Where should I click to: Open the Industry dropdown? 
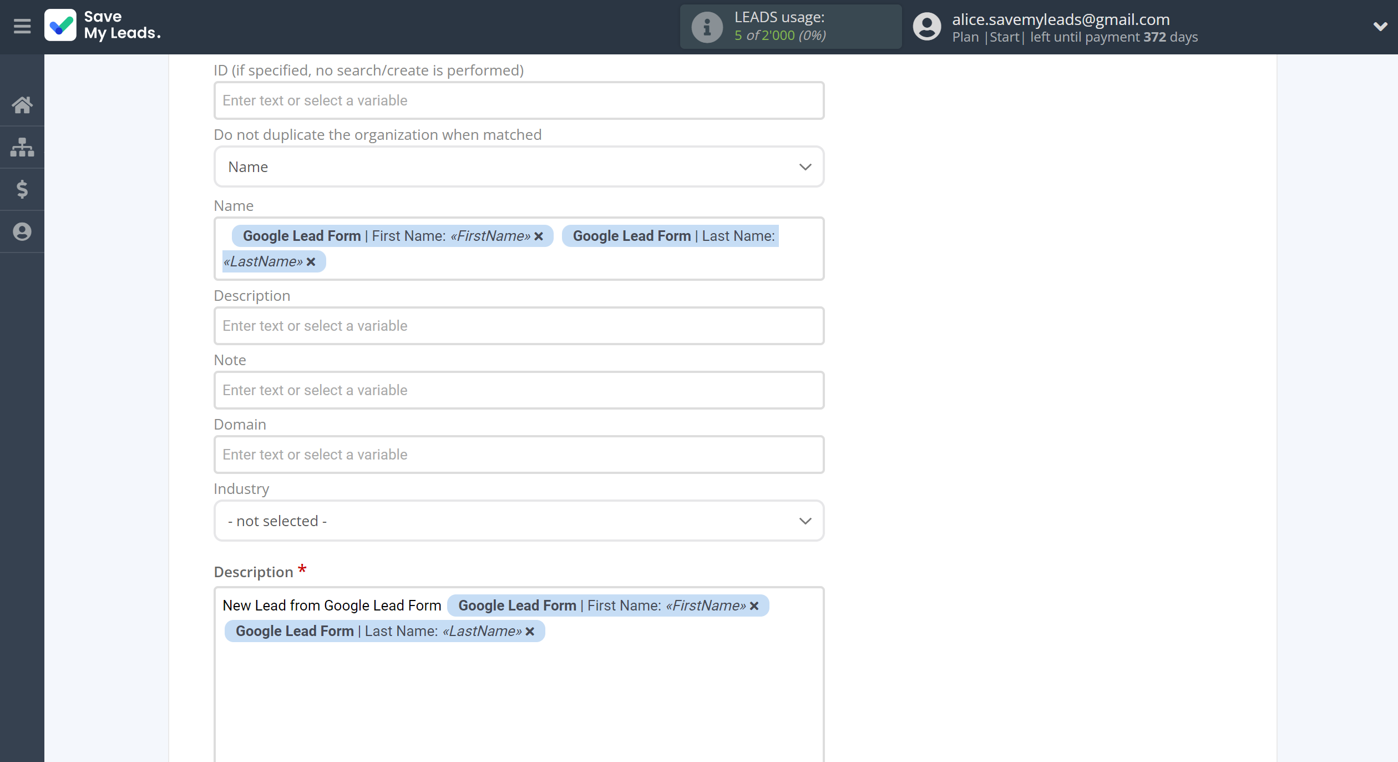coord(519,521)
